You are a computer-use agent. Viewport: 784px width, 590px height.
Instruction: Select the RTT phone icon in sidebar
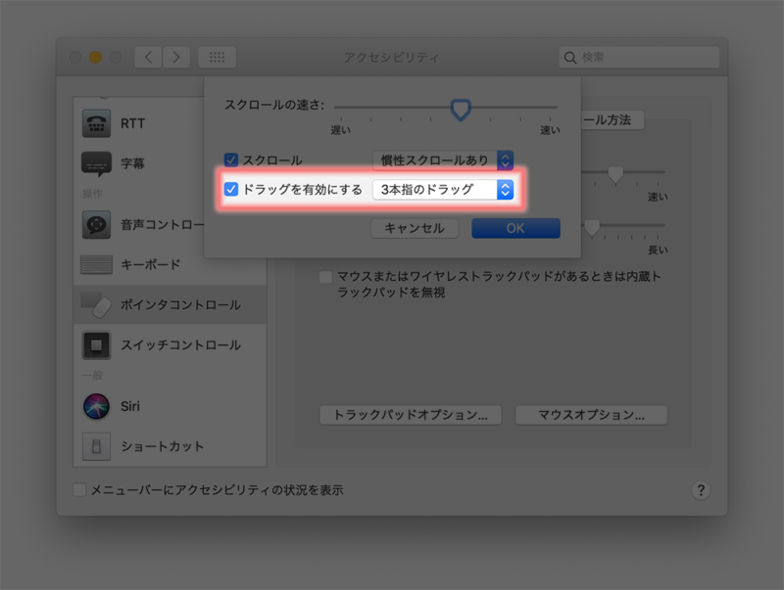(96, 122)
